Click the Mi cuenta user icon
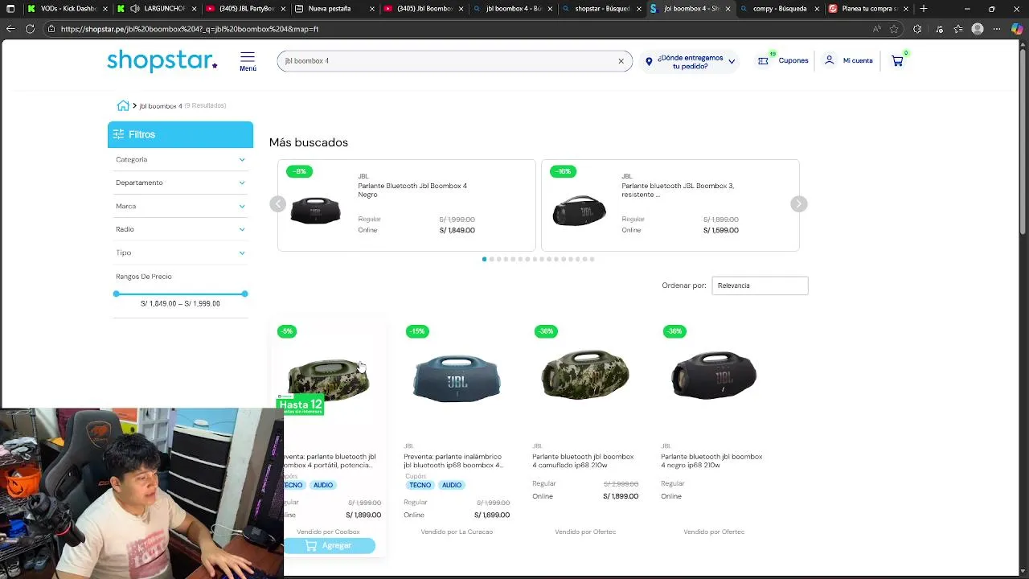The width and height of the screenshot is (1029, 579). click(829, 60)
